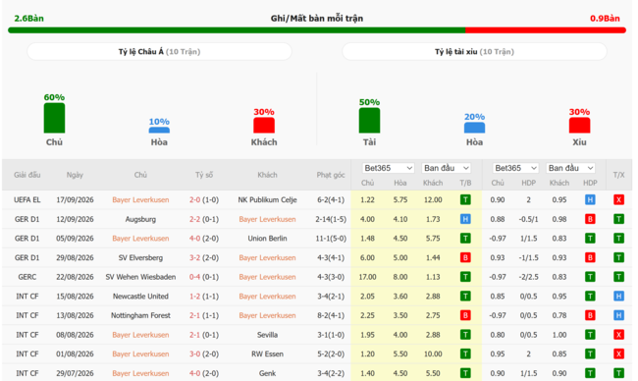The height and width of the screenshot is (381, 638).
Task: Click red X badge in Sevilla row
Action: (618, 335)
